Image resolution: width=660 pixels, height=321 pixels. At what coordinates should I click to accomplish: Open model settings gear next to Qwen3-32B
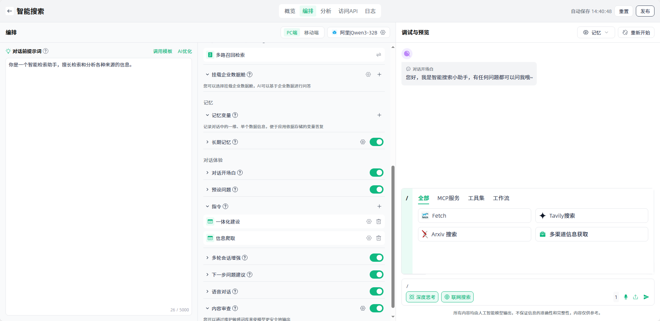click(x=383, y=32)
